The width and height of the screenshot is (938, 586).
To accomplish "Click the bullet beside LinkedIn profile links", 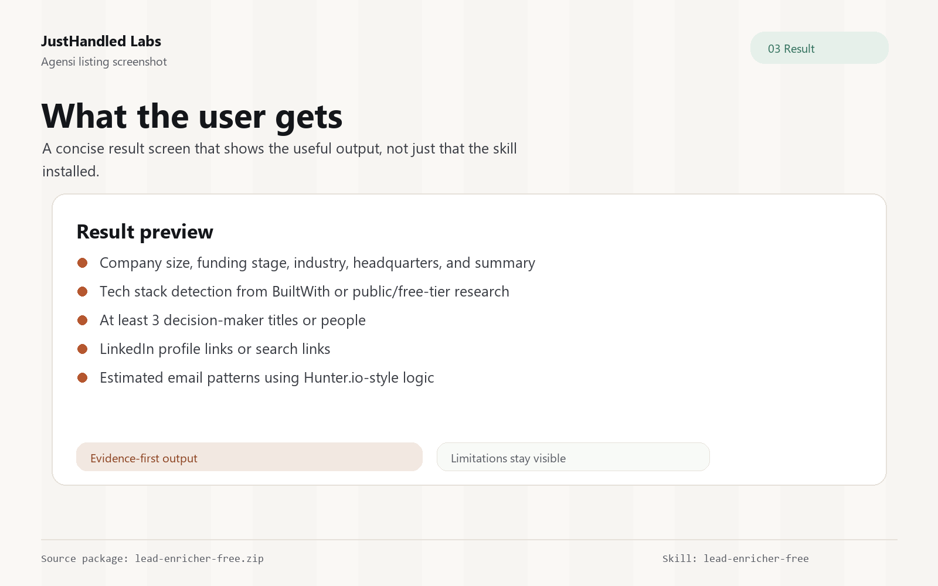I will tap(83, 349).
